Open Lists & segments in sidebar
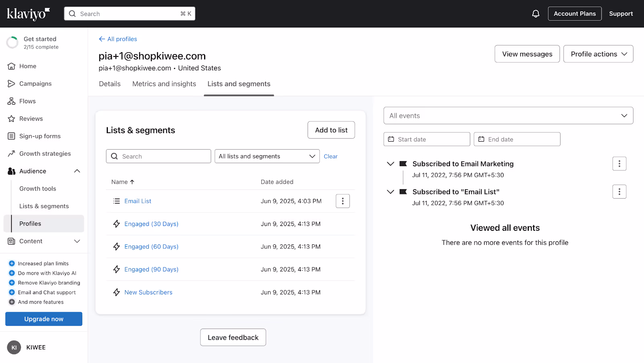 (44, 206)
